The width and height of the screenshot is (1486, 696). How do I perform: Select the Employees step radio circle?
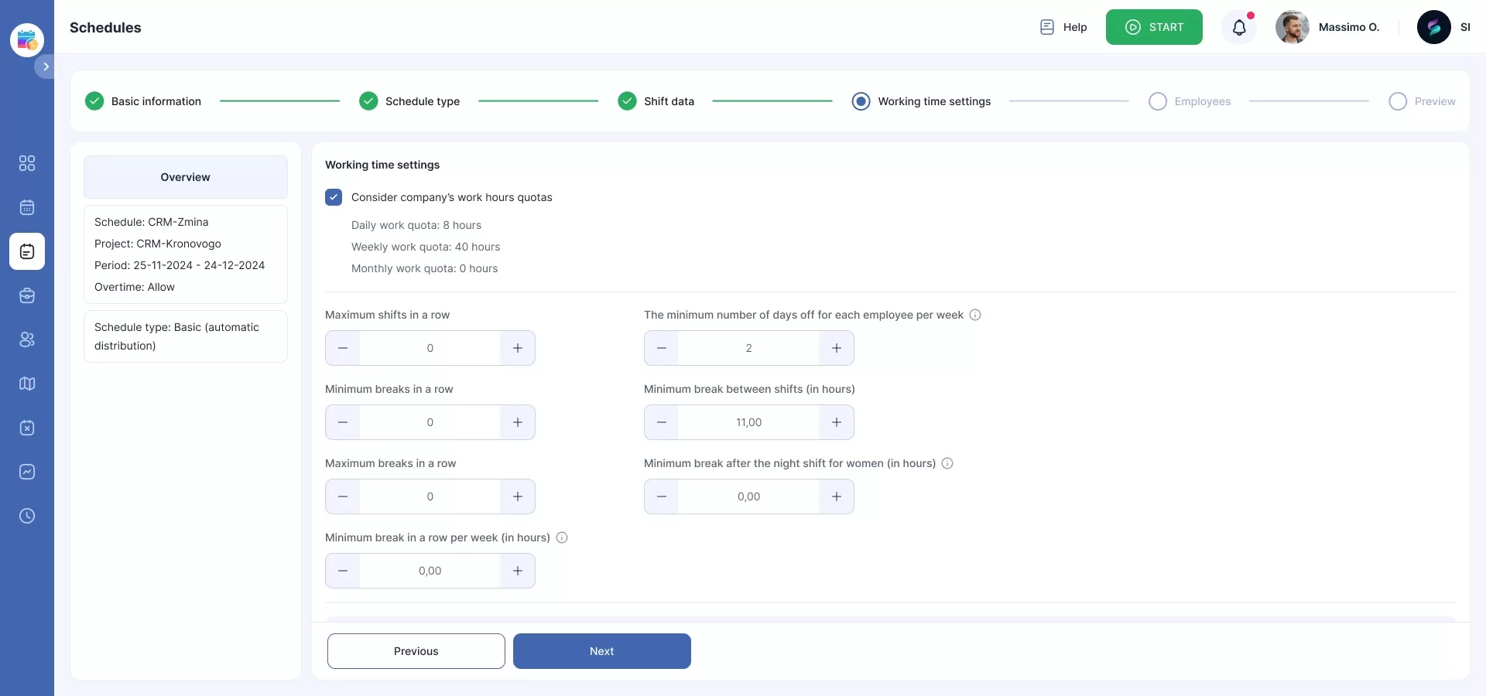point(1157,101)
